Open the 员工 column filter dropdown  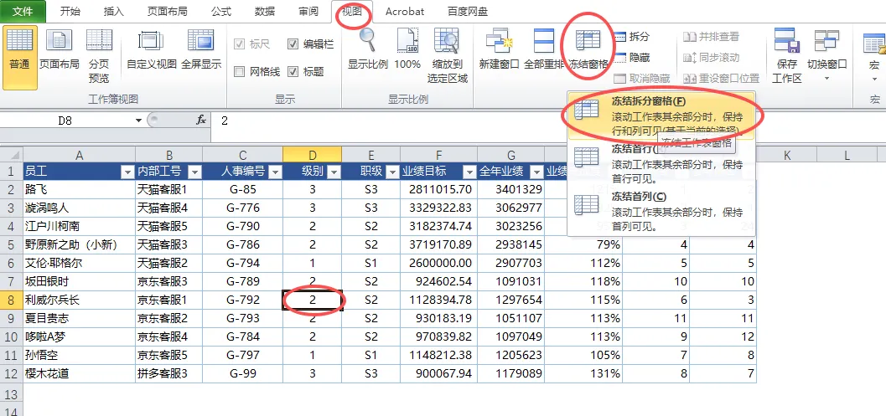coord(127,172)
